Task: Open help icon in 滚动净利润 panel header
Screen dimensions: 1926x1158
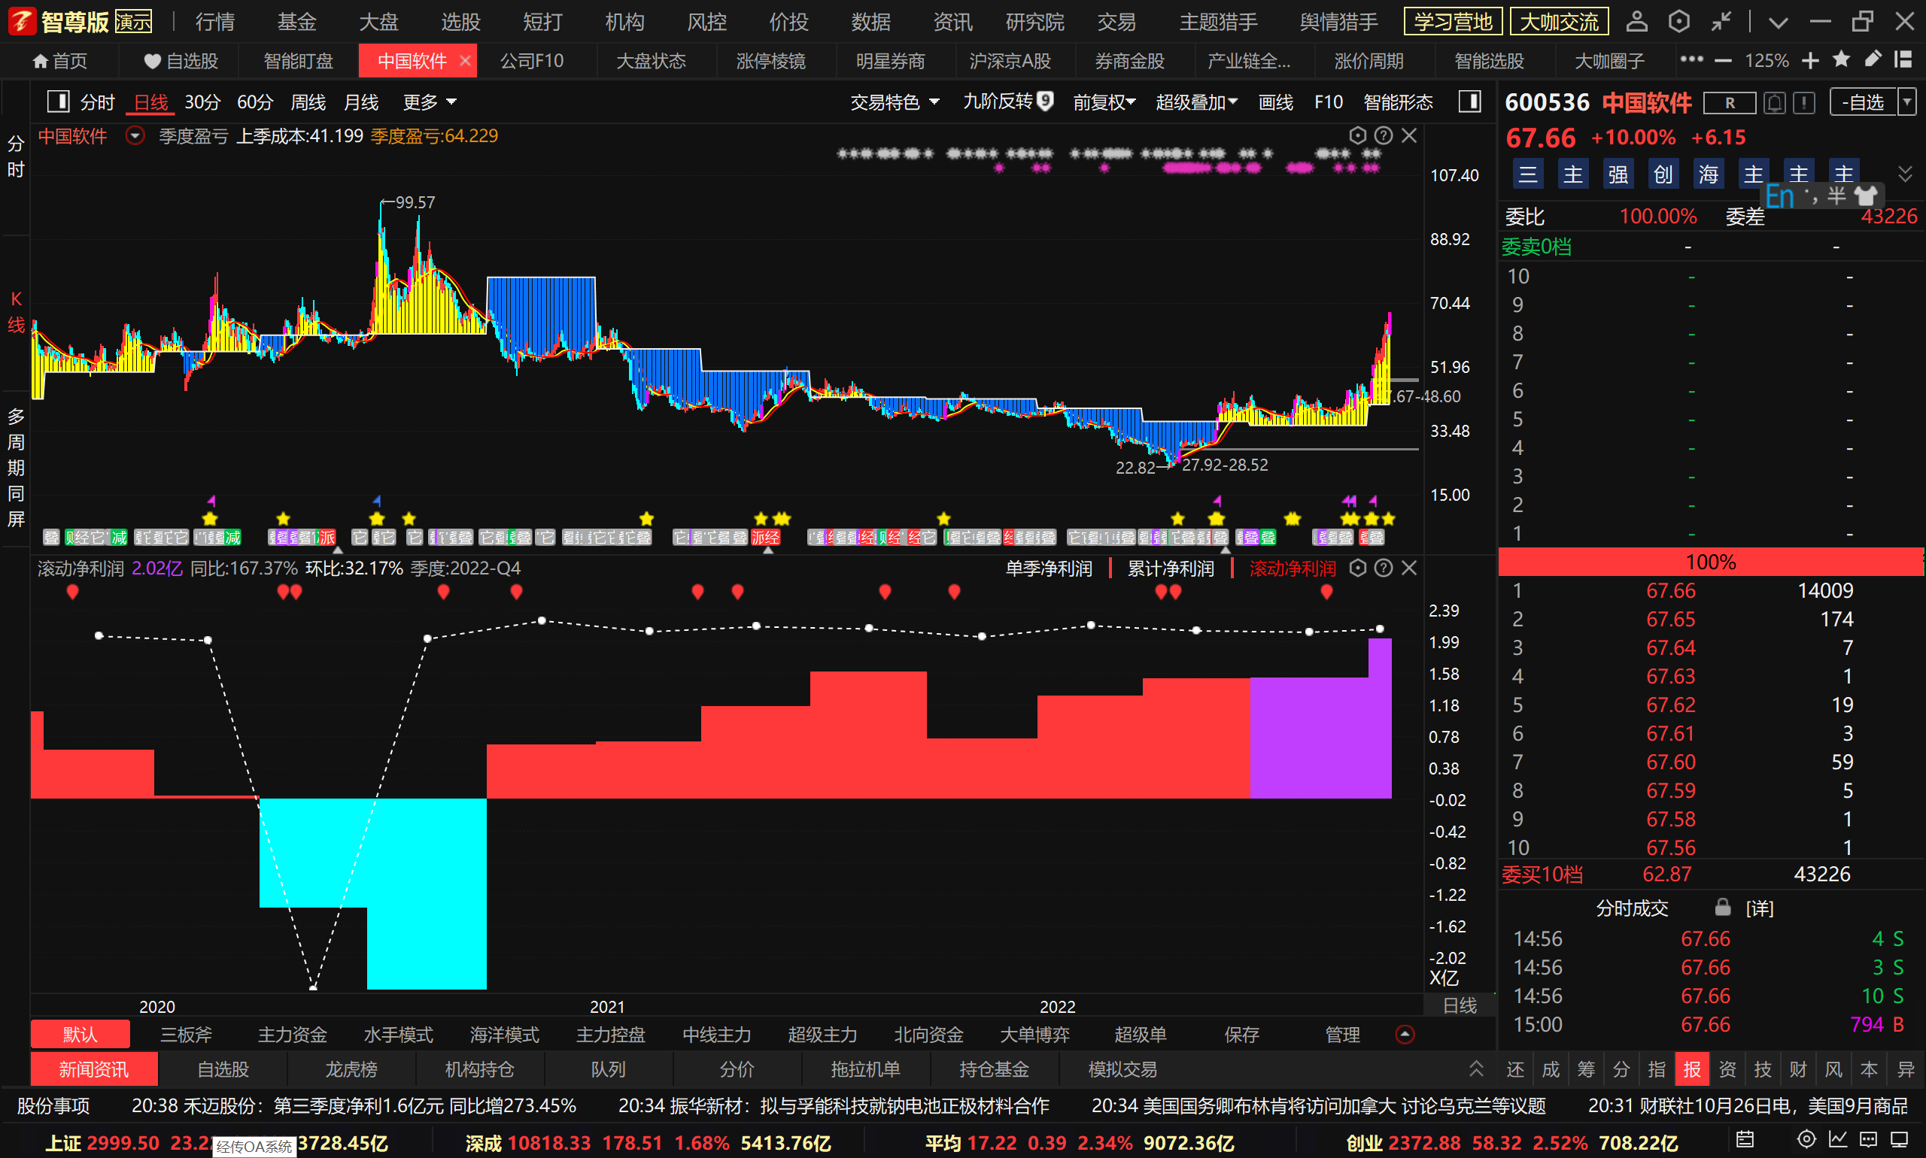Action: (1383, 568)
